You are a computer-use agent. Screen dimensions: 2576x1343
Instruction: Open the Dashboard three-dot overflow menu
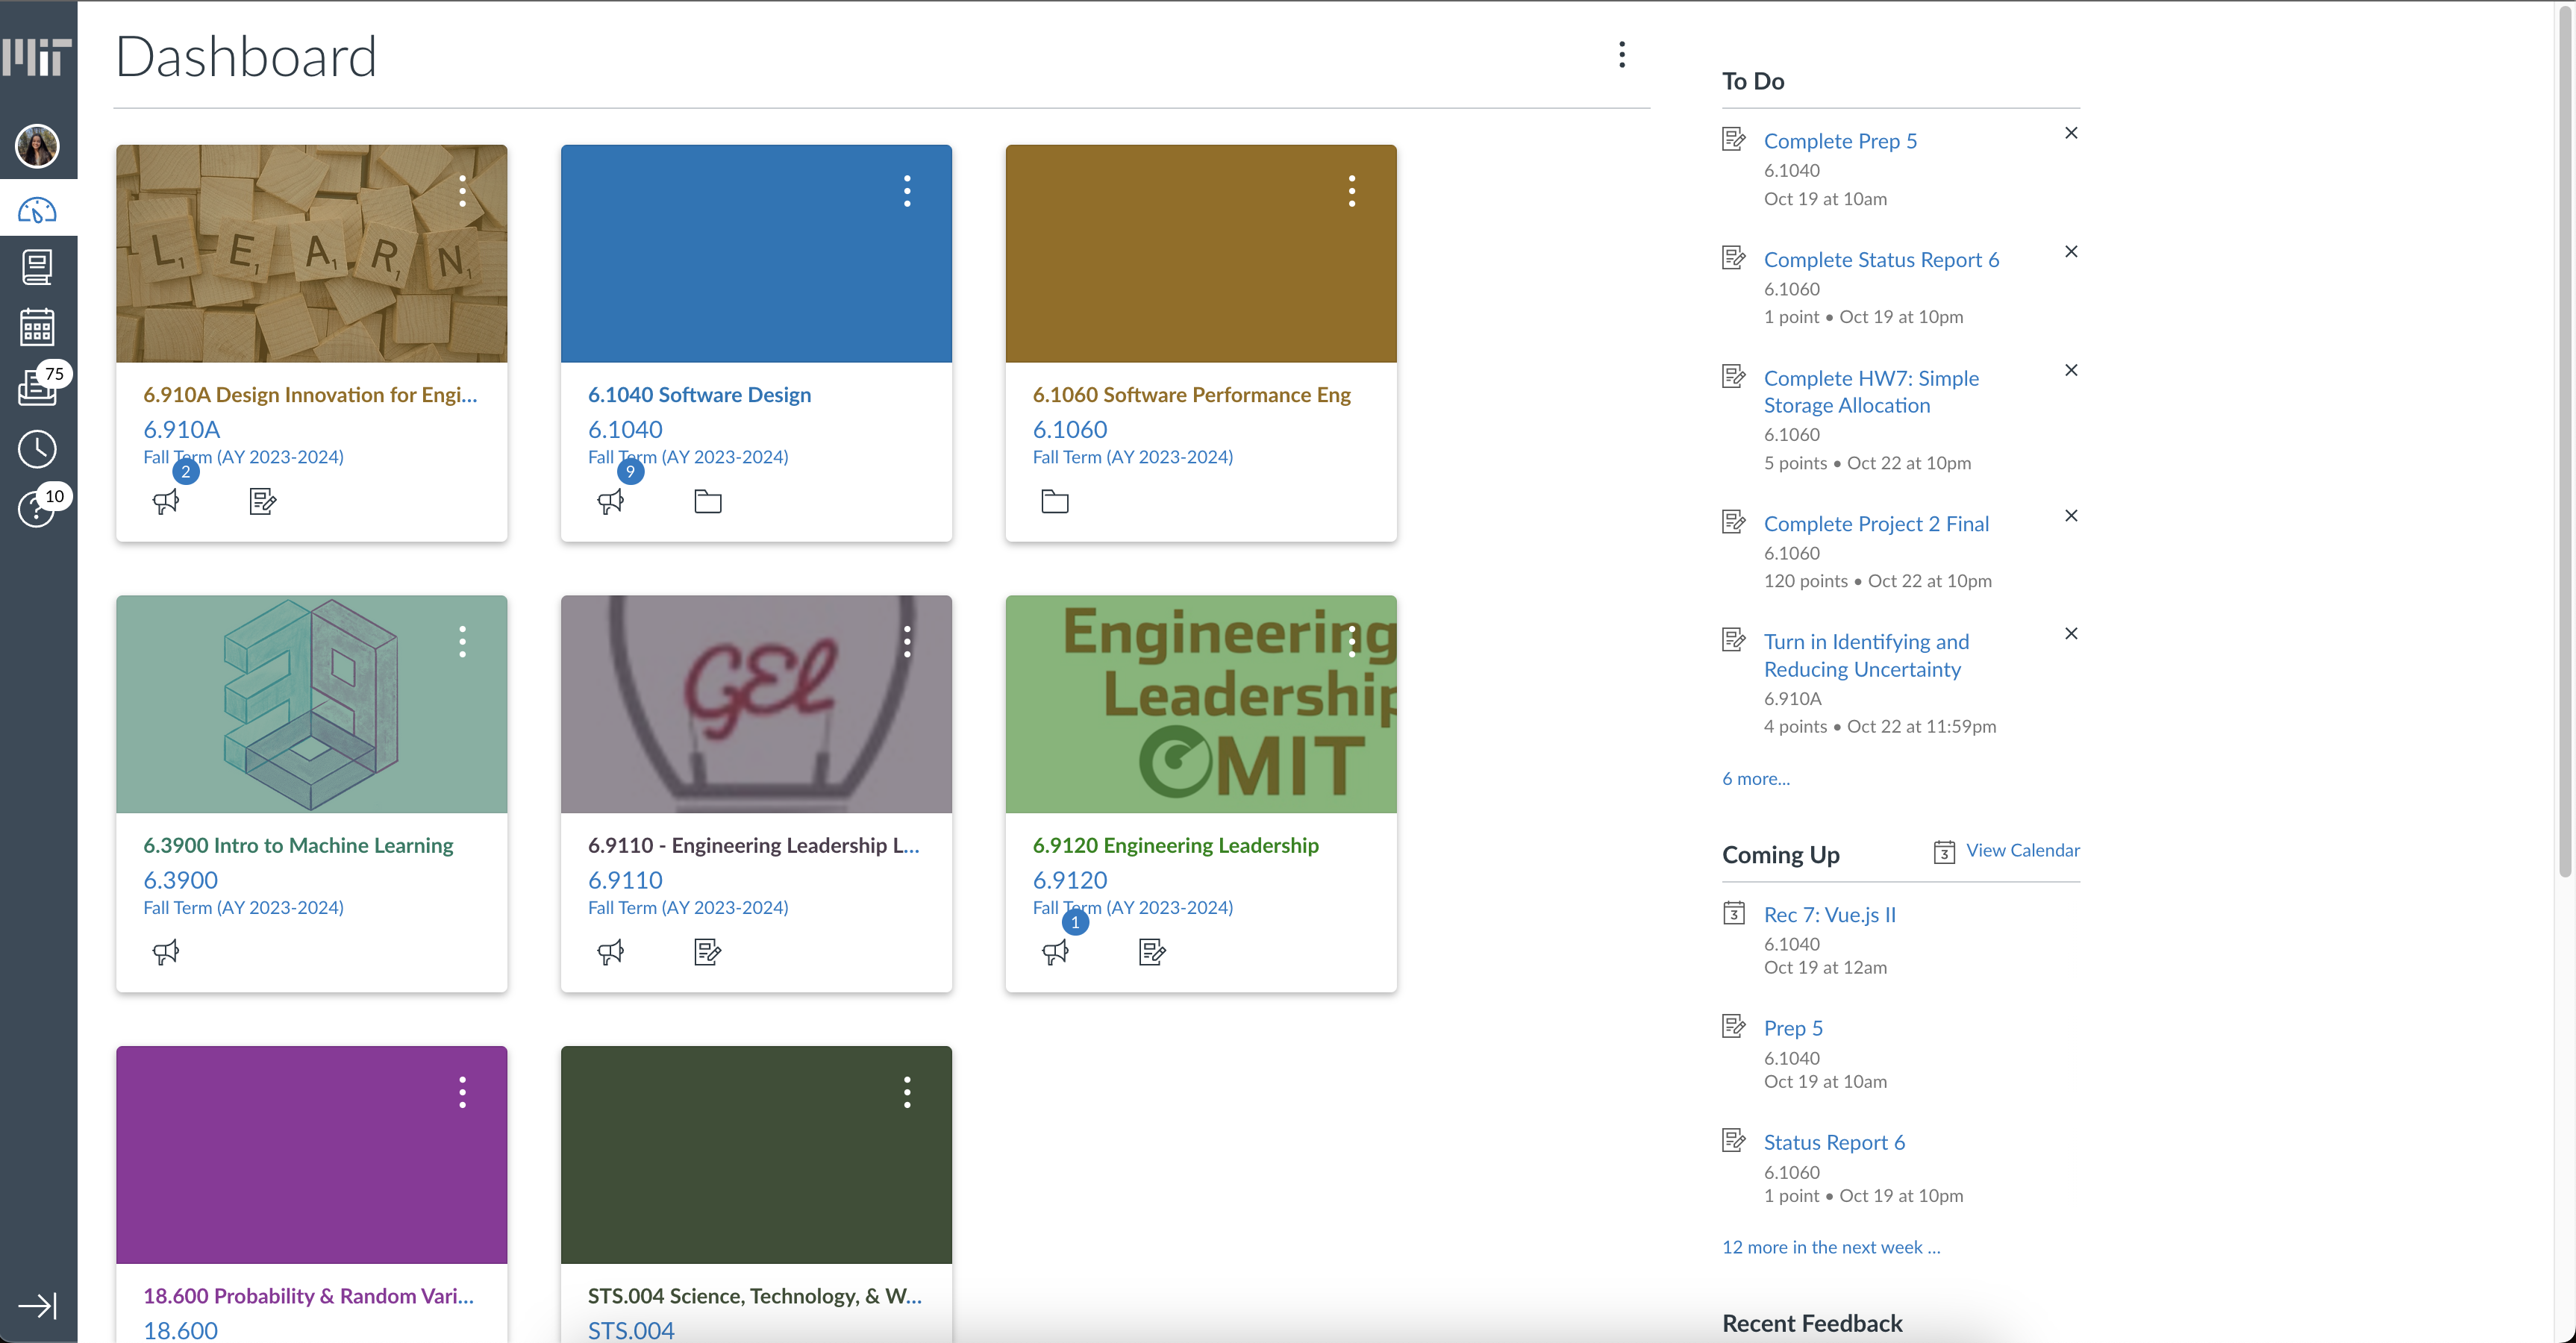[1620, 54]
